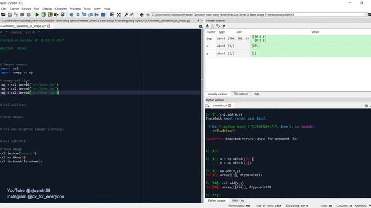Image resolution: width=371 pixels, height=208 pixels.
Task: Remove all variables with the eraser icon
Action: click(224, 26)
